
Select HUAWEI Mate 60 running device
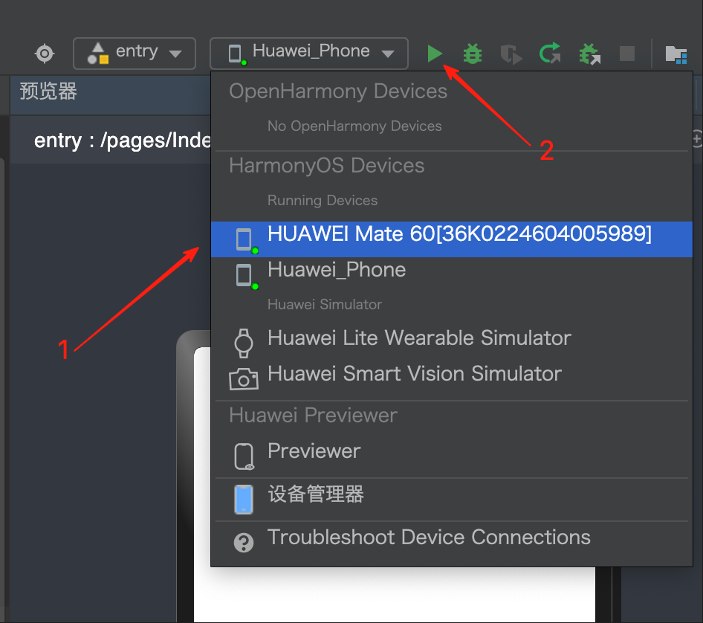452,239
